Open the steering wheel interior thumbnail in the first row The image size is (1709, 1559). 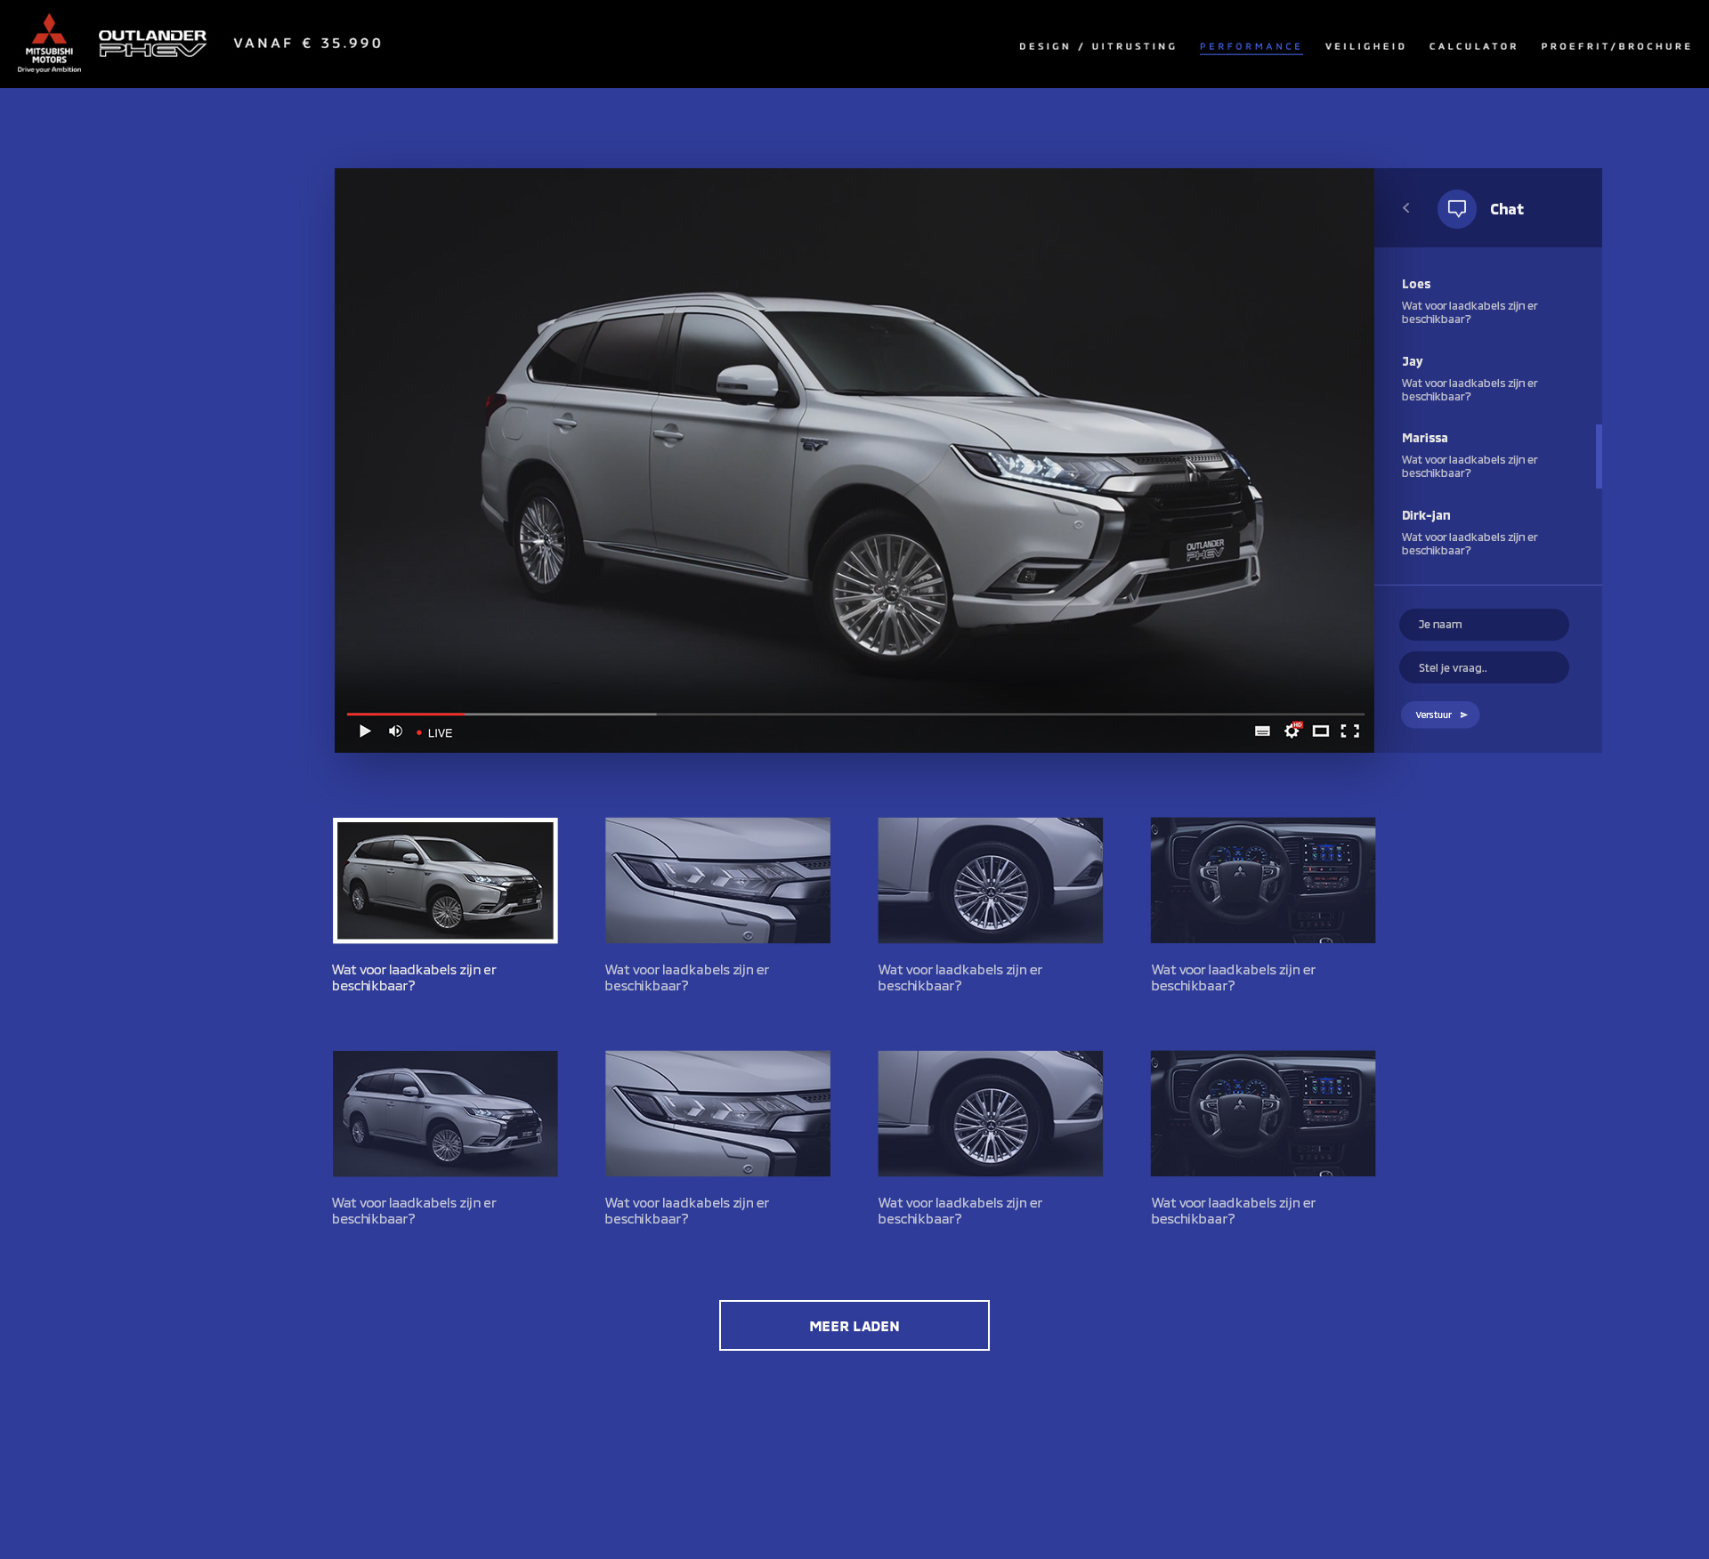(1263, 880)
